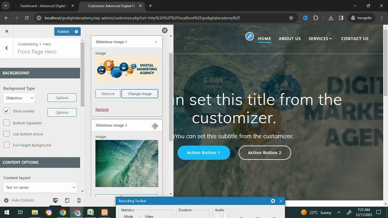This screenshot has height=218, width=388.
Task: Open Windows Start menu
Action: pyautogui.click(x=7, y=212)
